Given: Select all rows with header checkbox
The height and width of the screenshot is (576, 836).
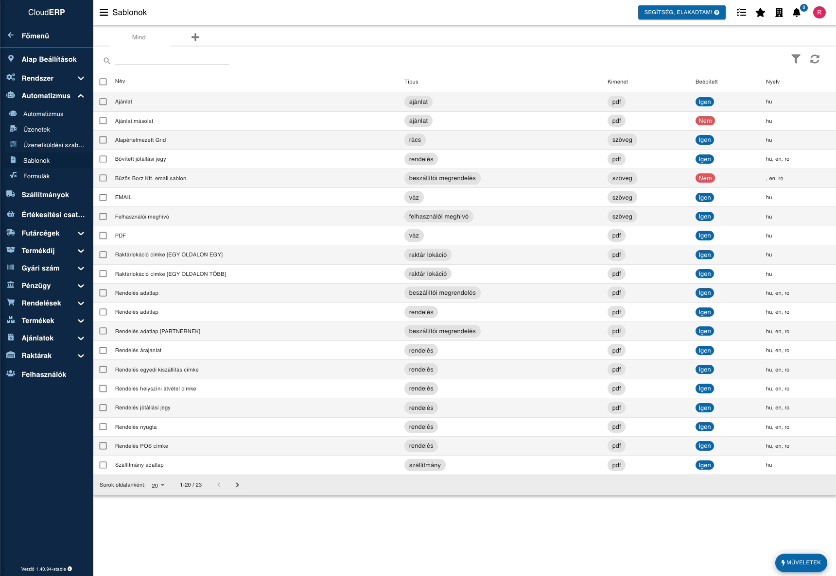Looking at the screenshot, I should click(x=103, y=82).
